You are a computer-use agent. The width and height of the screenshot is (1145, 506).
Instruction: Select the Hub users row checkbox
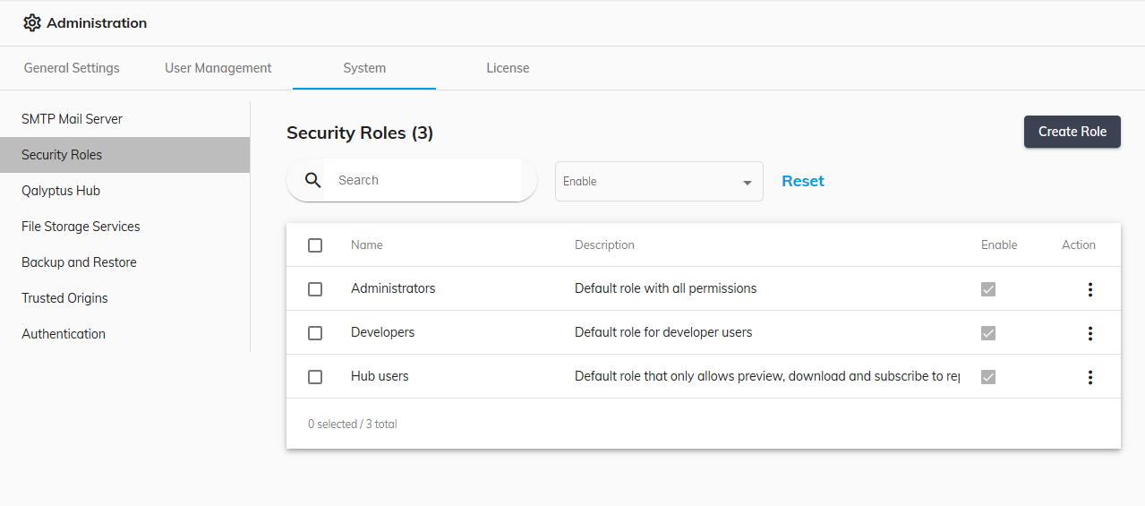(x=315, y=377)
